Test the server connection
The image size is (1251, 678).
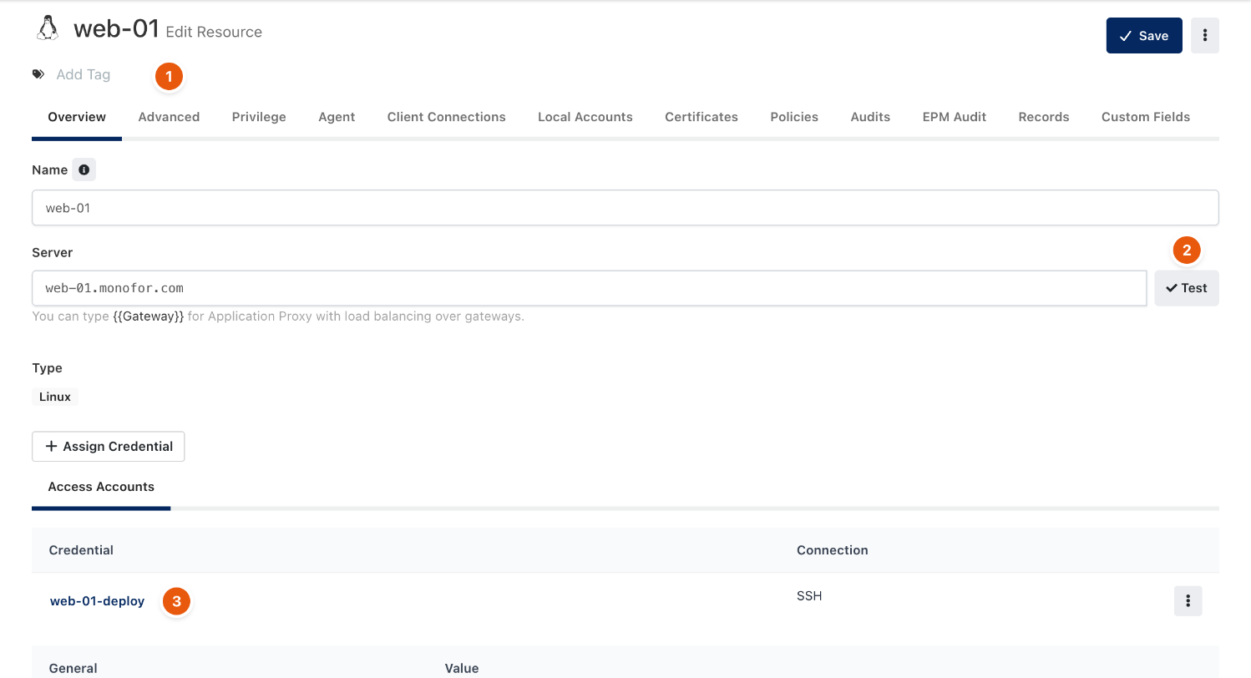(1186, 288)
